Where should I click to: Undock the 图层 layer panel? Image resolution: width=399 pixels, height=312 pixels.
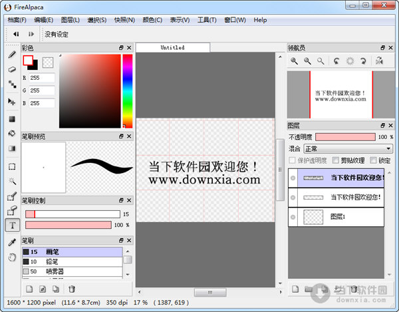click(x=383, y=125)
